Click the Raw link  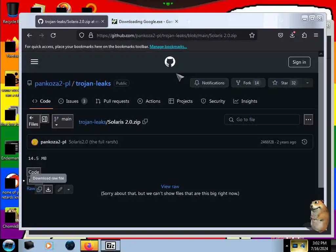(x=31, y=188)
